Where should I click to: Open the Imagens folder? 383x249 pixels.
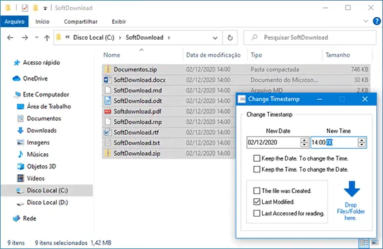tap(38, 142)
